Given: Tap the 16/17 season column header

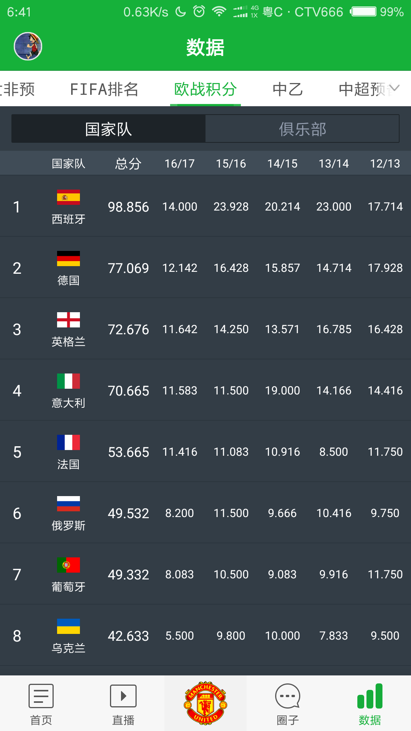Looking at the screenshot, I should point(180,164).
